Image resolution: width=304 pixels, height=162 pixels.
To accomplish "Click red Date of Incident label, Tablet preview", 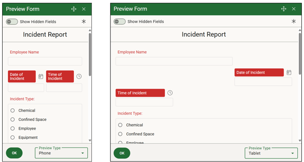I will click(x=259, y=73).
